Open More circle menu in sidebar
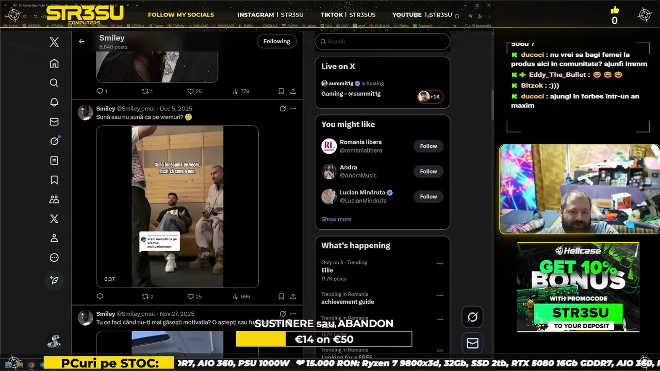 pos(54,258)
